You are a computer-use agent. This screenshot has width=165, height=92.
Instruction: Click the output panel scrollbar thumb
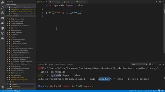click(x=164, y=78)
